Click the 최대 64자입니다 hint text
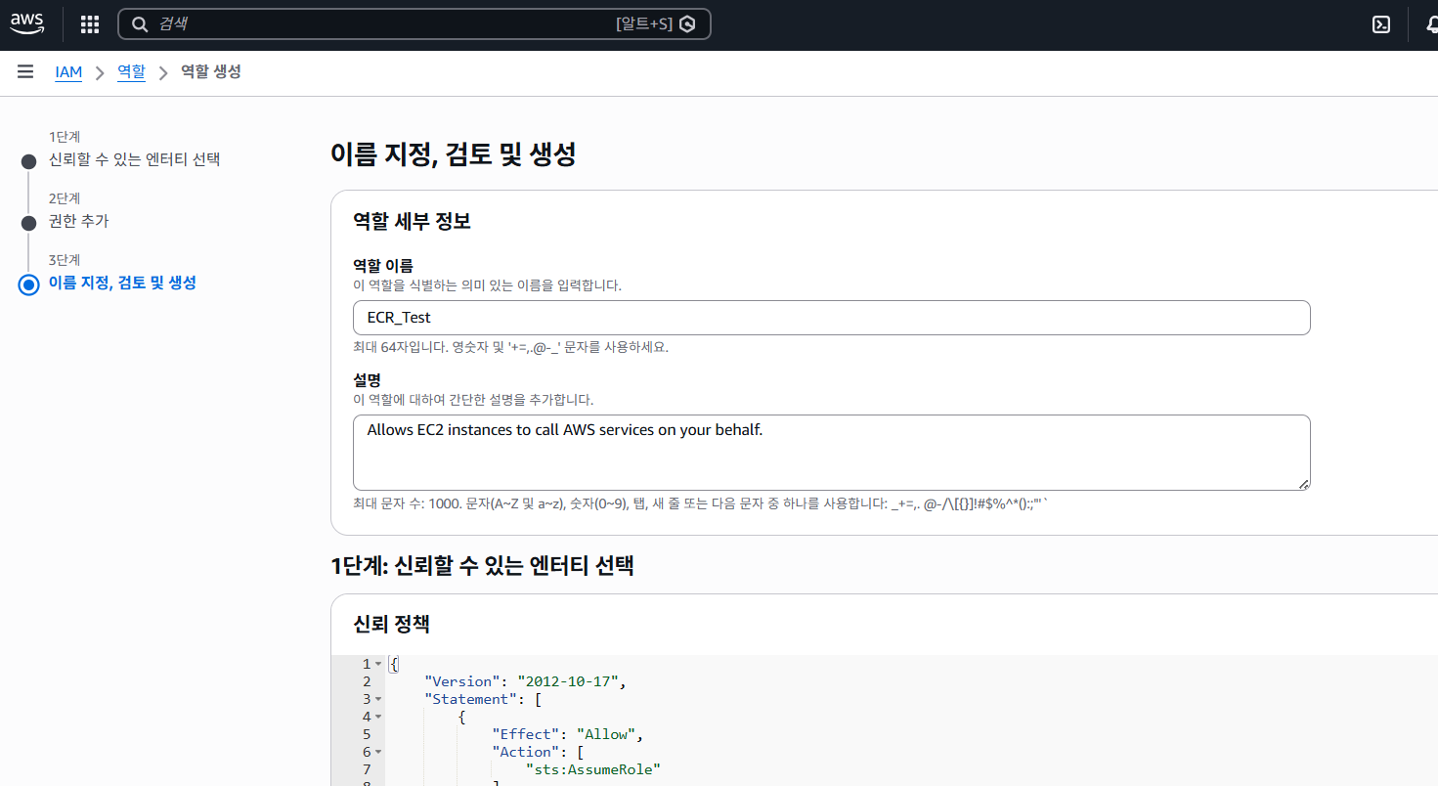The width and height of the screenshot is (1438, 786). (x=510, y=347)
